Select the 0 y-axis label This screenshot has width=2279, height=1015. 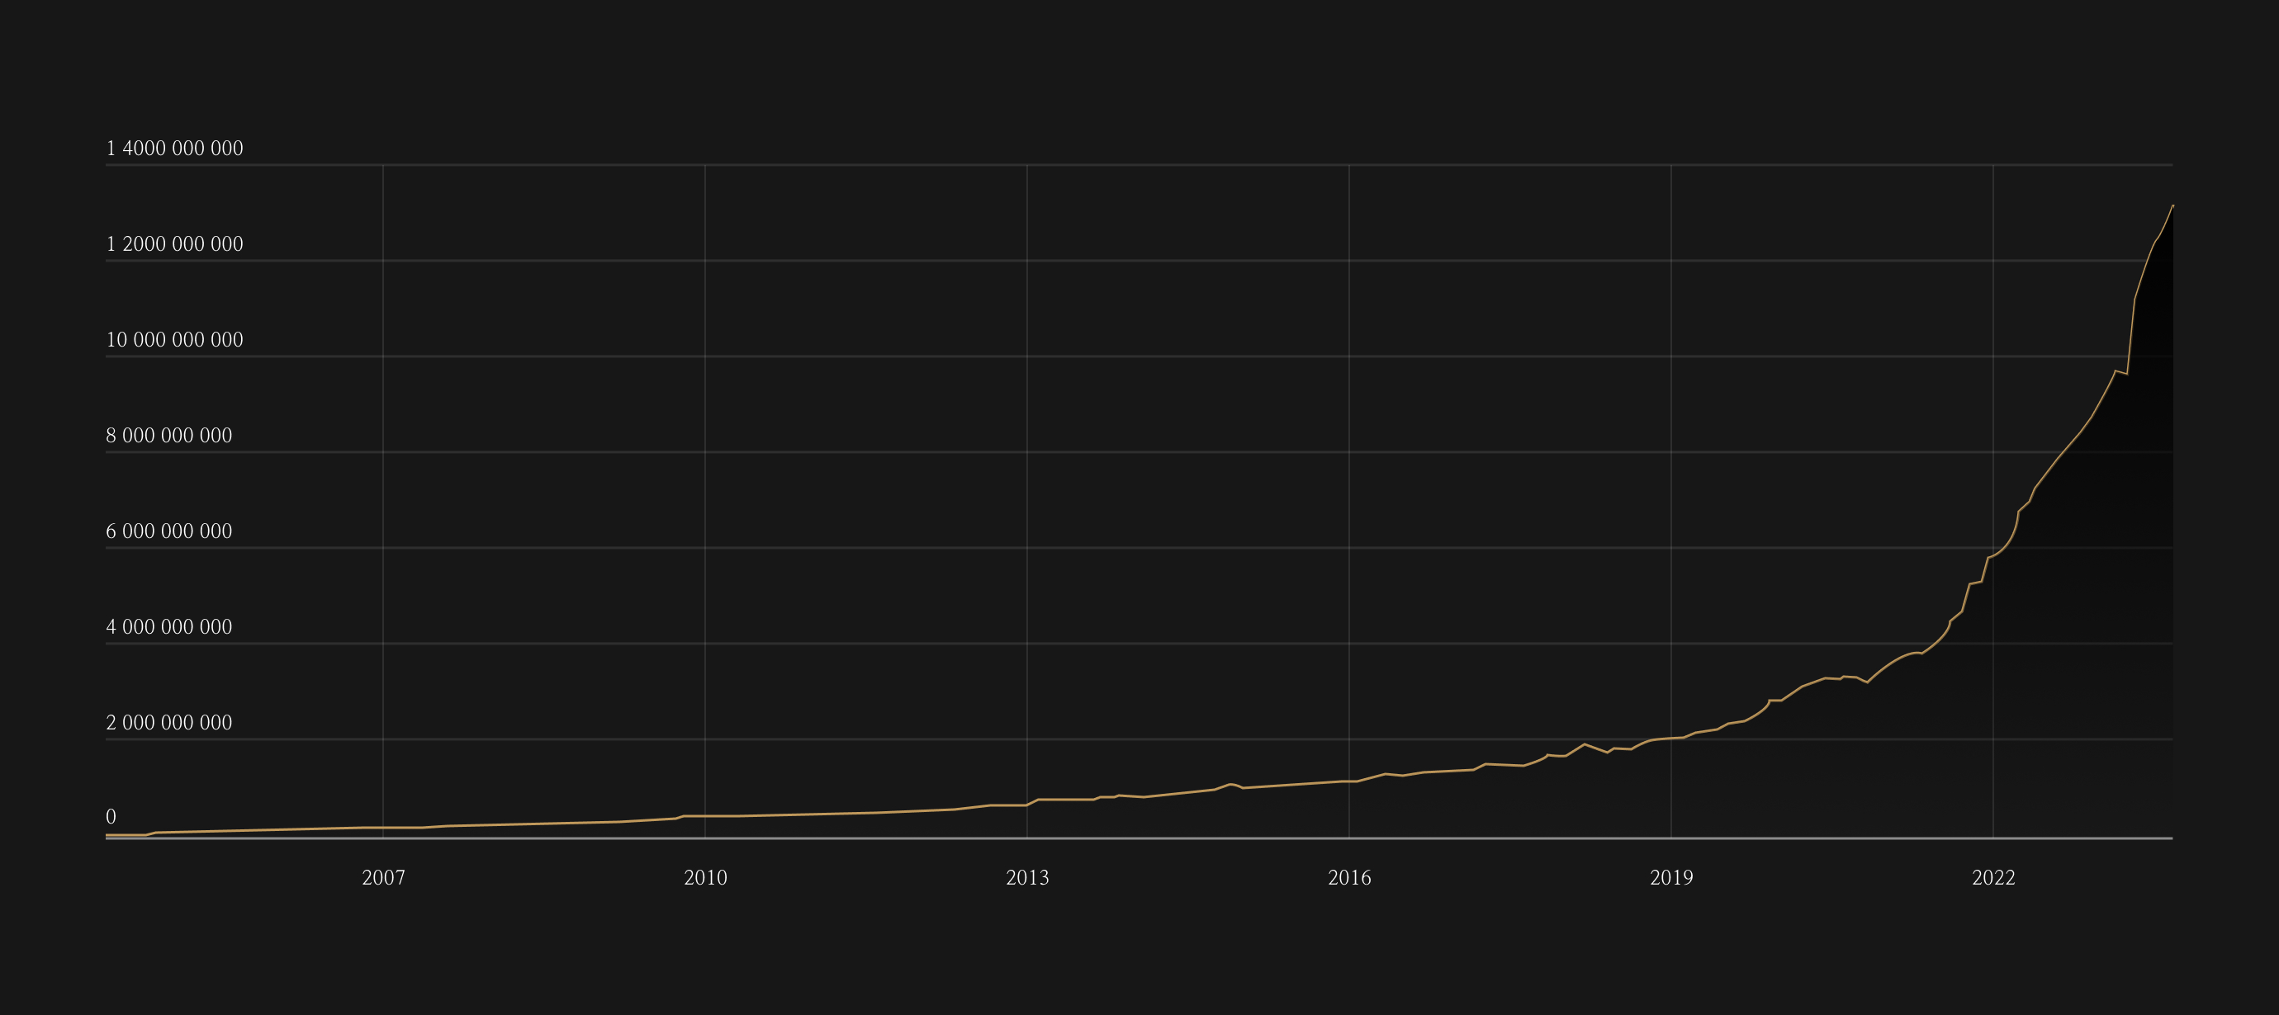(111, 817)
